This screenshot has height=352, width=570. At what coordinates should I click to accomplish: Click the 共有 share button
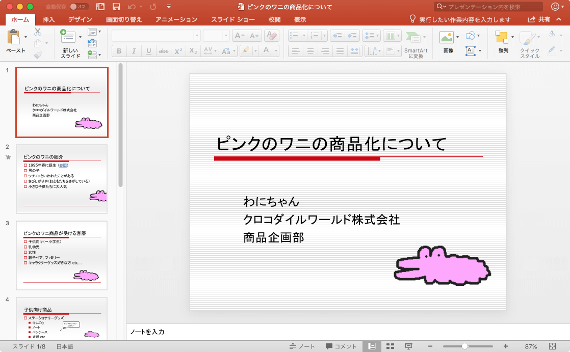[539, 19]
